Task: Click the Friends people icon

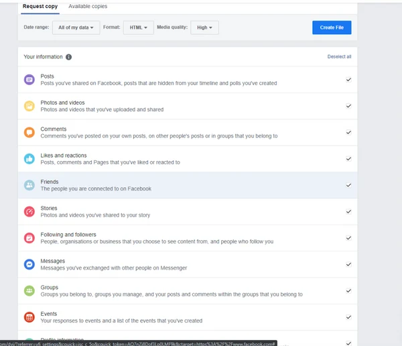Action: point(29,185)
